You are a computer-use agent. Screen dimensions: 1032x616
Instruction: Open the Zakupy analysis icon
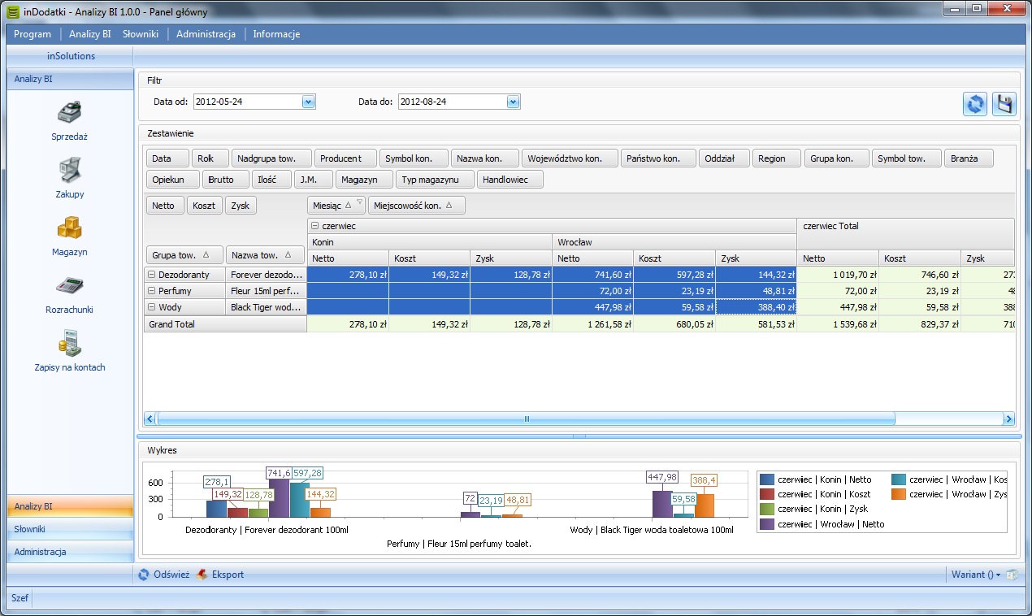pyautogui.click(x=69, y=170)
